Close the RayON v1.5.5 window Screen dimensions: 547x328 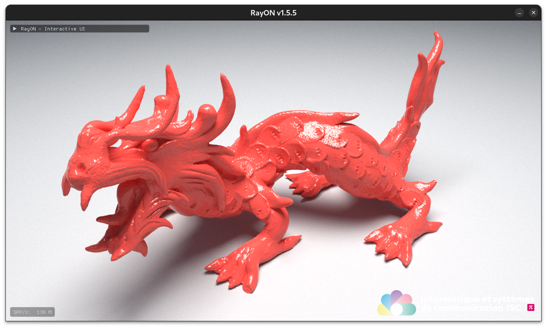(533, 13)
